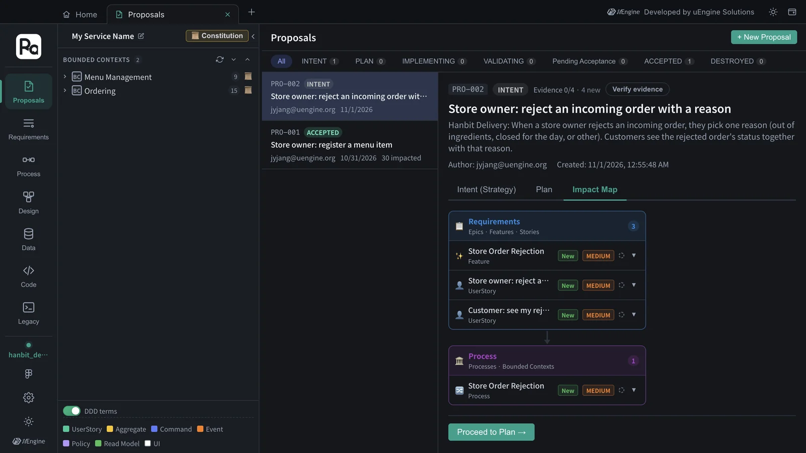
Task: Expand the Customer: see my rej… story row
Action: coord(634,315)
